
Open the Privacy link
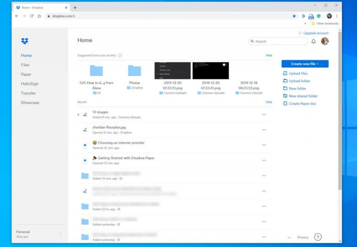[x=303, y=237]
